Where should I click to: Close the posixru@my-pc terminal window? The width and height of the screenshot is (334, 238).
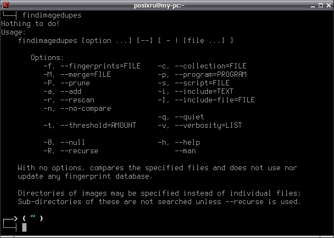point(329,5)
